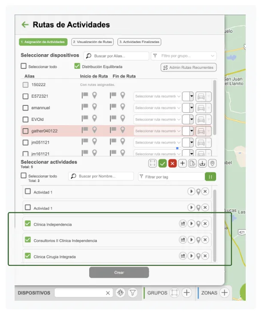Screen dimensions: 265x314
Task: Open the Filtro por grupo dropdown
Action: pos(184,56)
